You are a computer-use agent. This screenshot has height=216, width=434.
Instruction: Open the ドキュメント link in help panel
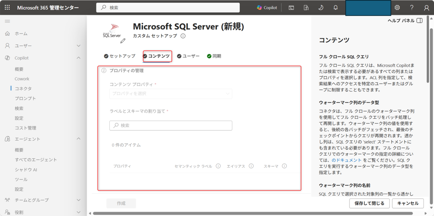tap(346, 160)
